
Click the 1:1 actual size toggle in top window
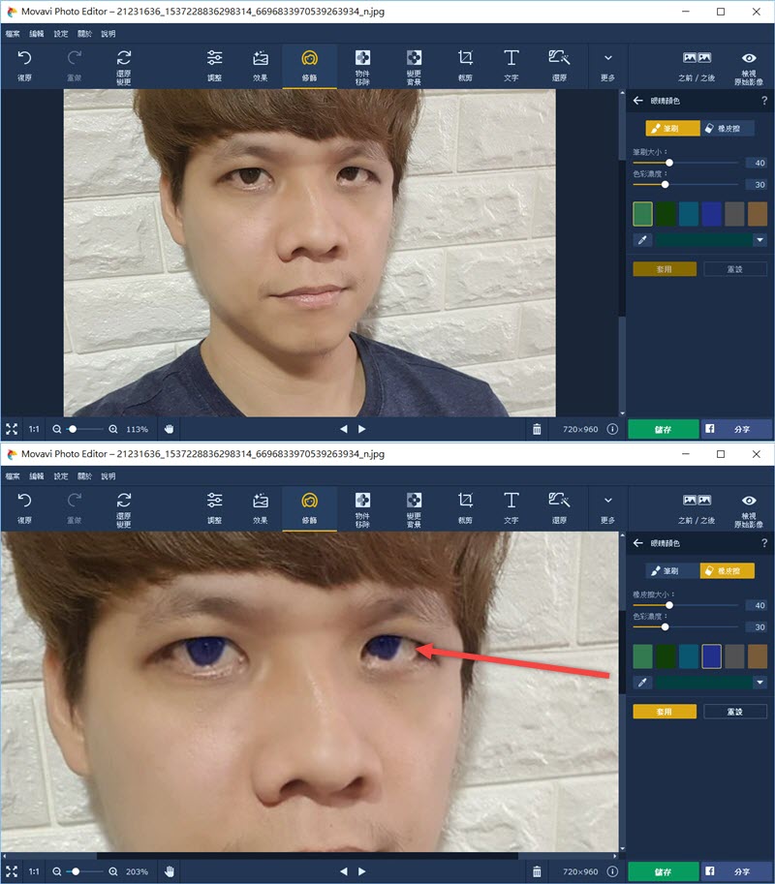pyautogui.click(x=35, y=429)
